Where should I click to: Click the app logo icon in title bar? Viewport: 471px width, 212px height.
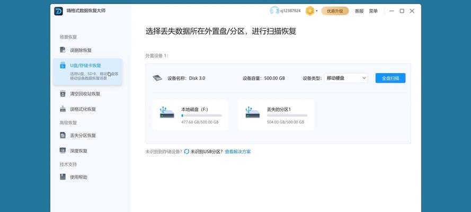pos(58,11)
